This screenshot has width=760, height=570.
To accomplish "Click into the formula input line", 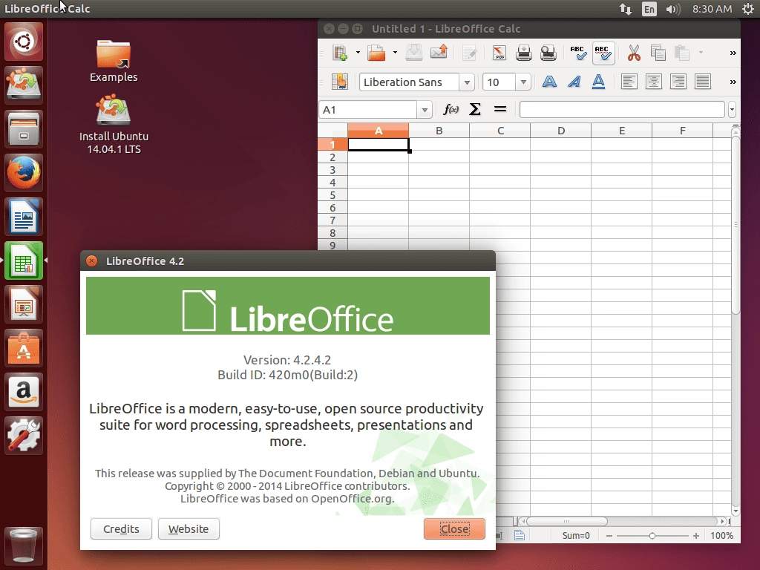I will (x=623, y=110).
